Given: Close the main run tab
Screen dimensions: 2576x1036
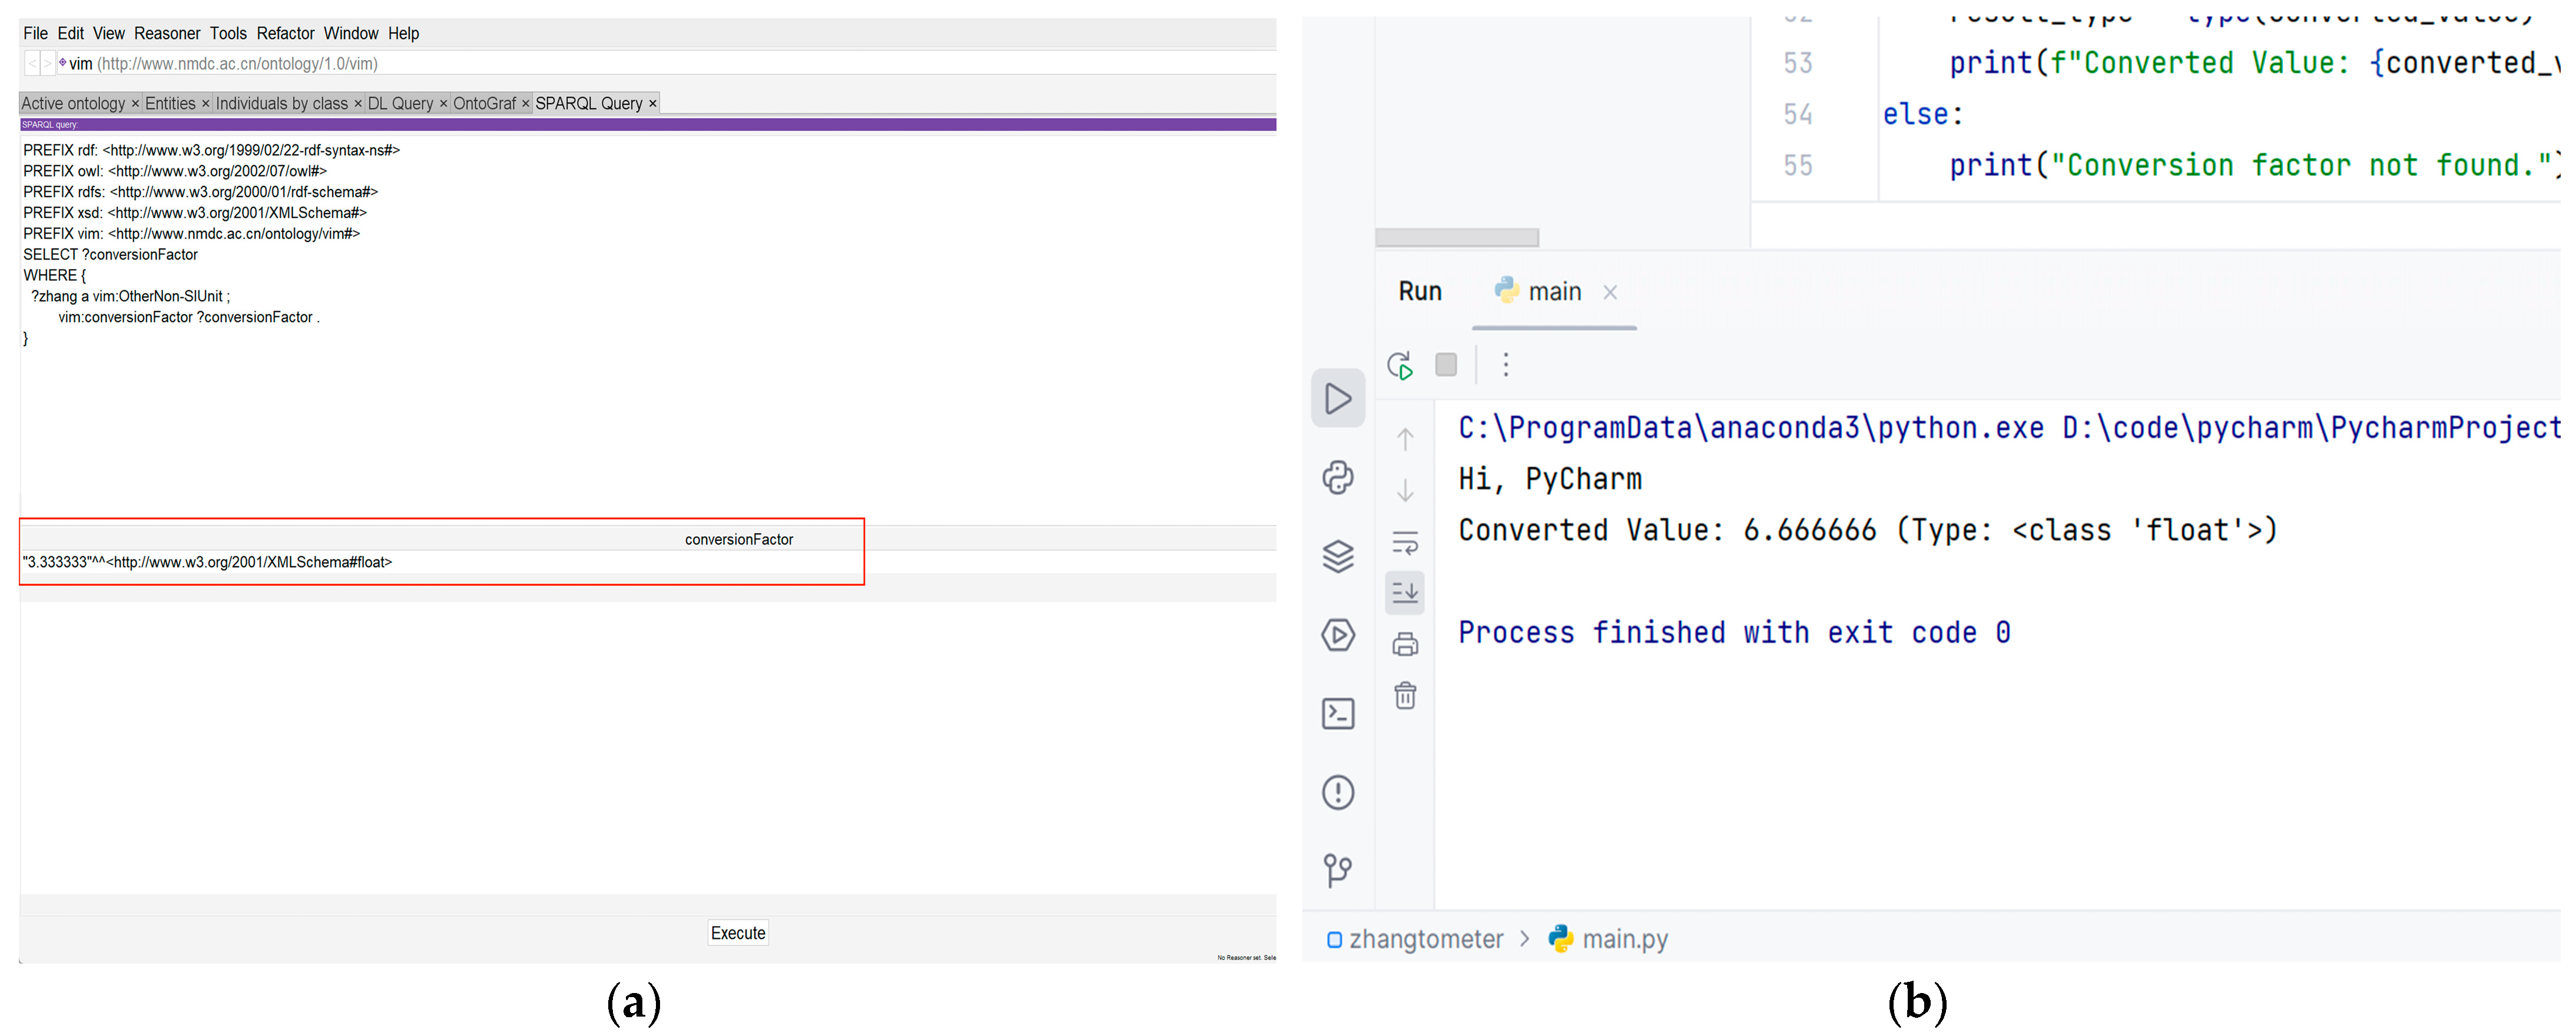Looking at the screenshot, I should point(1610,292).
